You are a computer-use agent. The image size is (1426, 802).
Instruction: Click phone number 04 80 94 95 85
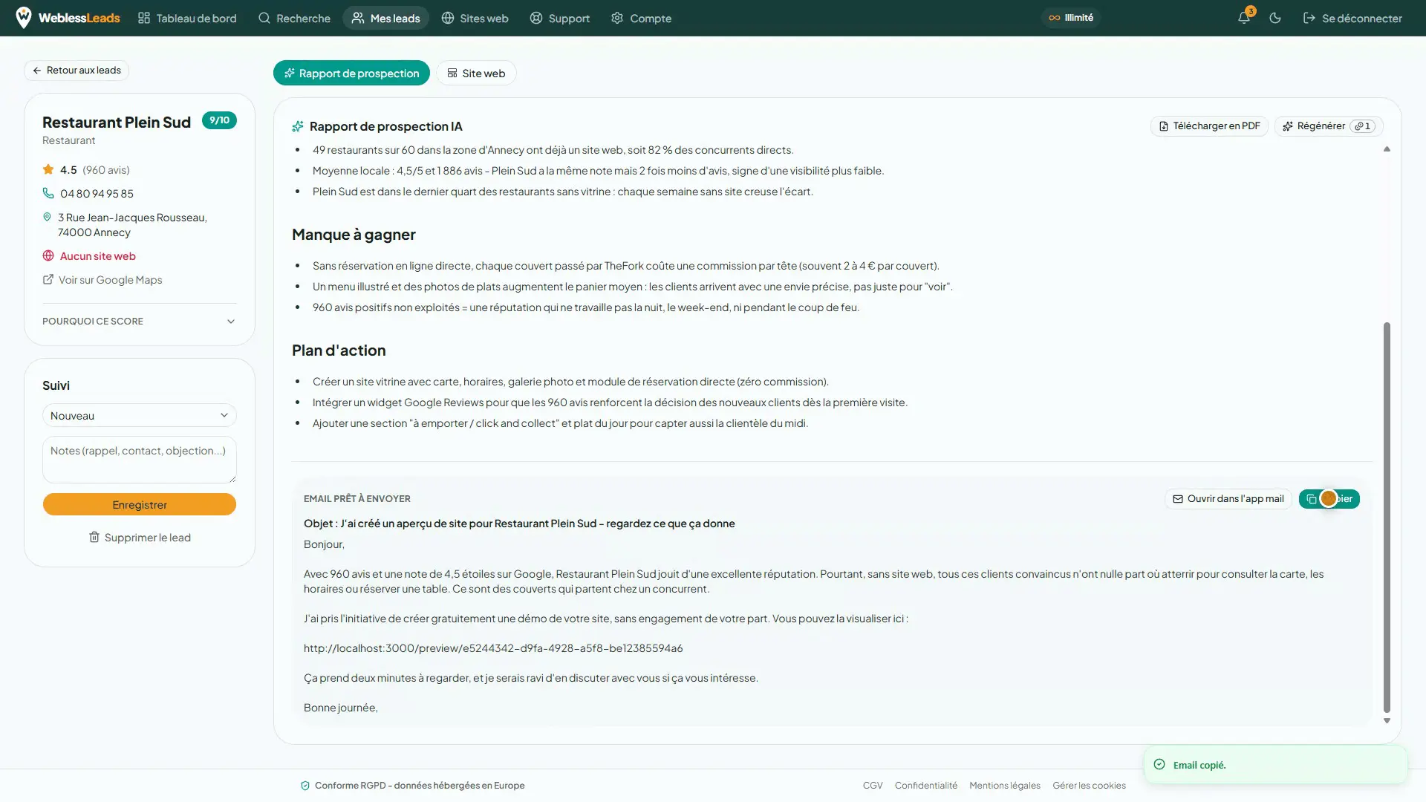pos(97,194)
